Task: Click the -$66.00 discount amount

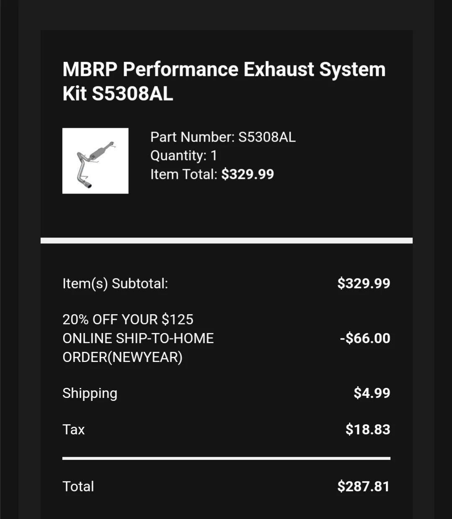Action: (x=365, y=338)
